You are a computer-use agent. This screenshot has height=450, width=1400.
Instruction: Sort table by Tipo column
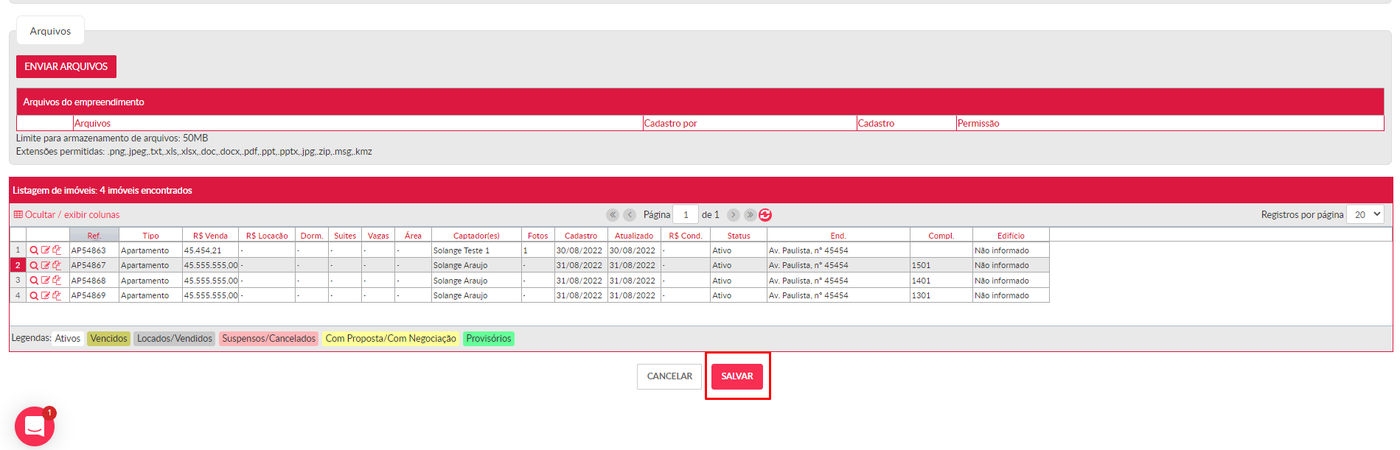tap(150, 236)
